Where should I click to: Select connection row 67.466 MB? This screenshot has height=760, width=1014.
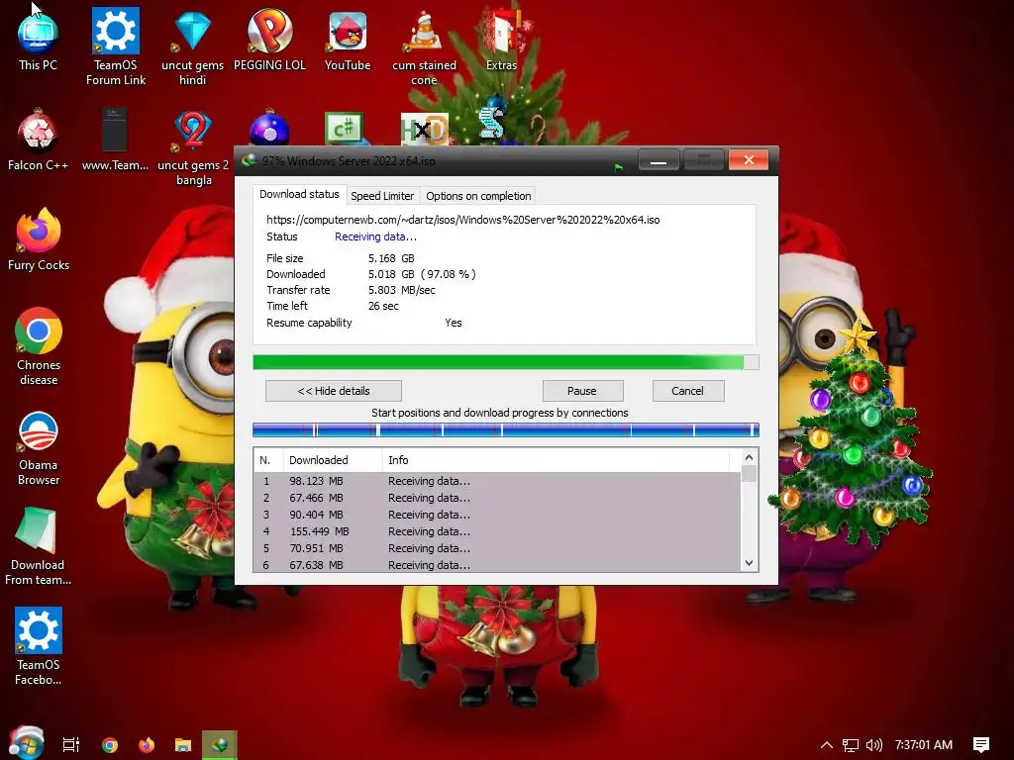497,498
